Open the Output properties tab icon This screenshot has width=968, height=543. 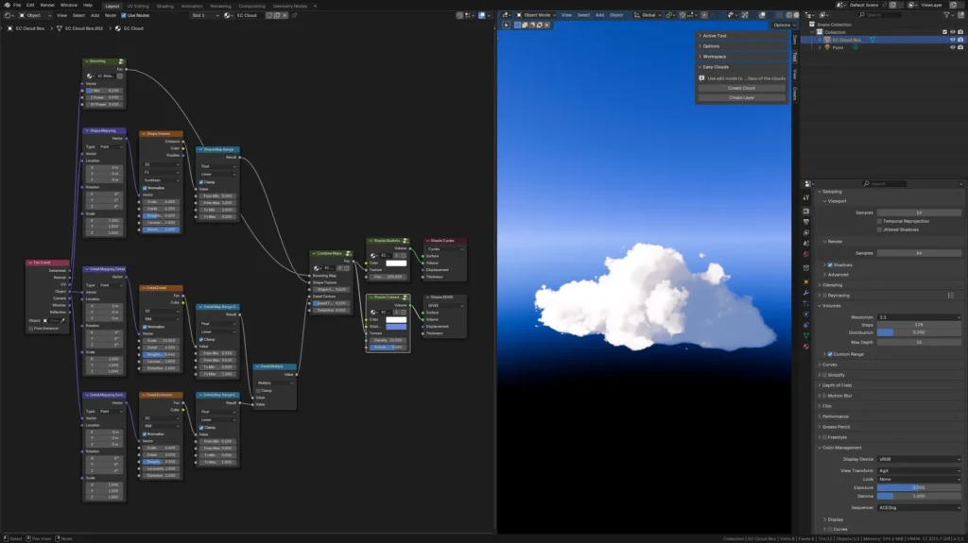click(806, 222)
